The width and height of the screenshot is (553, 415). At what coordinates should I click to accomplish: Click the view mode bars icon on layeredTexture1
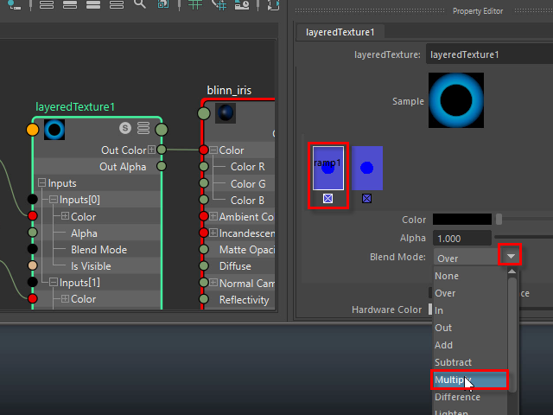click(x=143, y=128)
